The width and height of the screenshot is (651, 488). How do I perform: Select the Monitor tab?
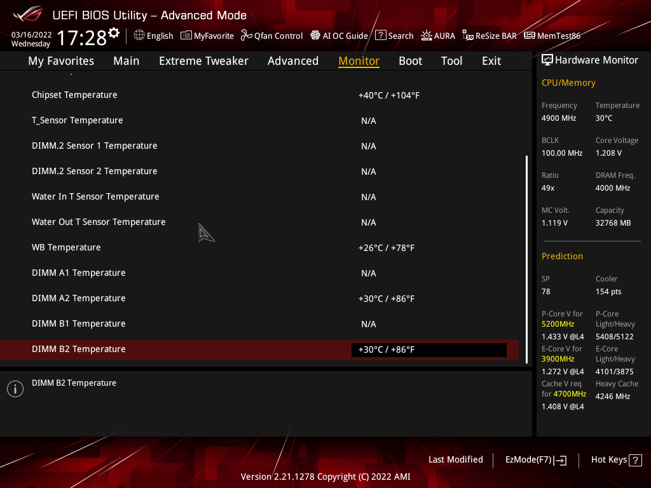359,60
